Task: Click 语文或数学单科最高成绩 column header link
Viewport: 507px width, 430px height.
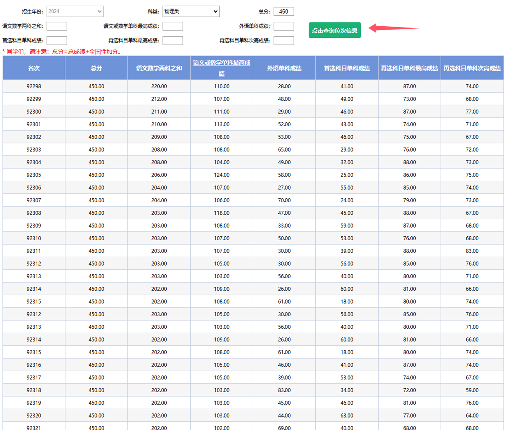Action: point(222,63)
